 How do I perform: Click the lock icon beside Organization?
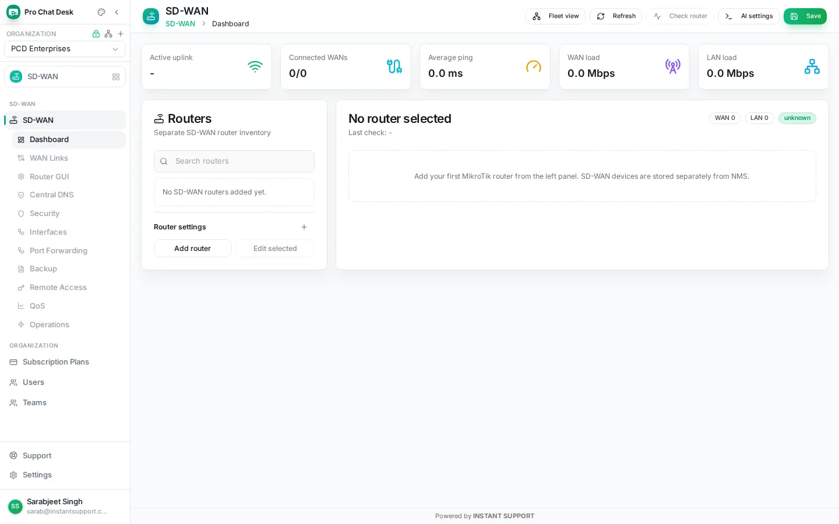click(96, 34)
